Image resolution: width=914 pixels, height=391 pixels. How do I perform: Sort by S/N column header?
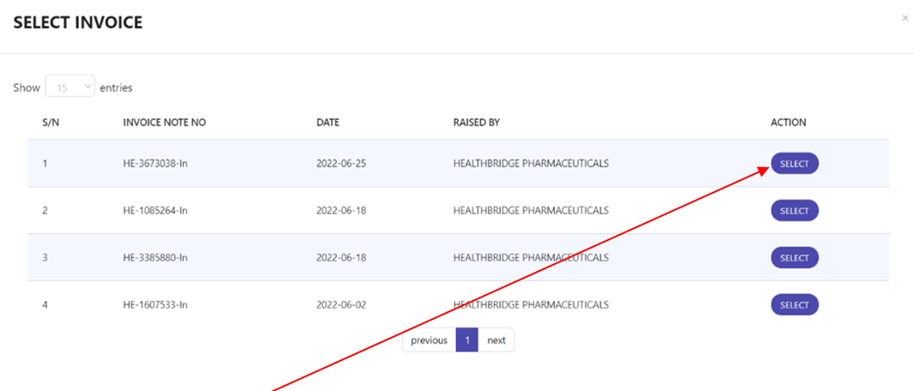(x=50, y=123)
